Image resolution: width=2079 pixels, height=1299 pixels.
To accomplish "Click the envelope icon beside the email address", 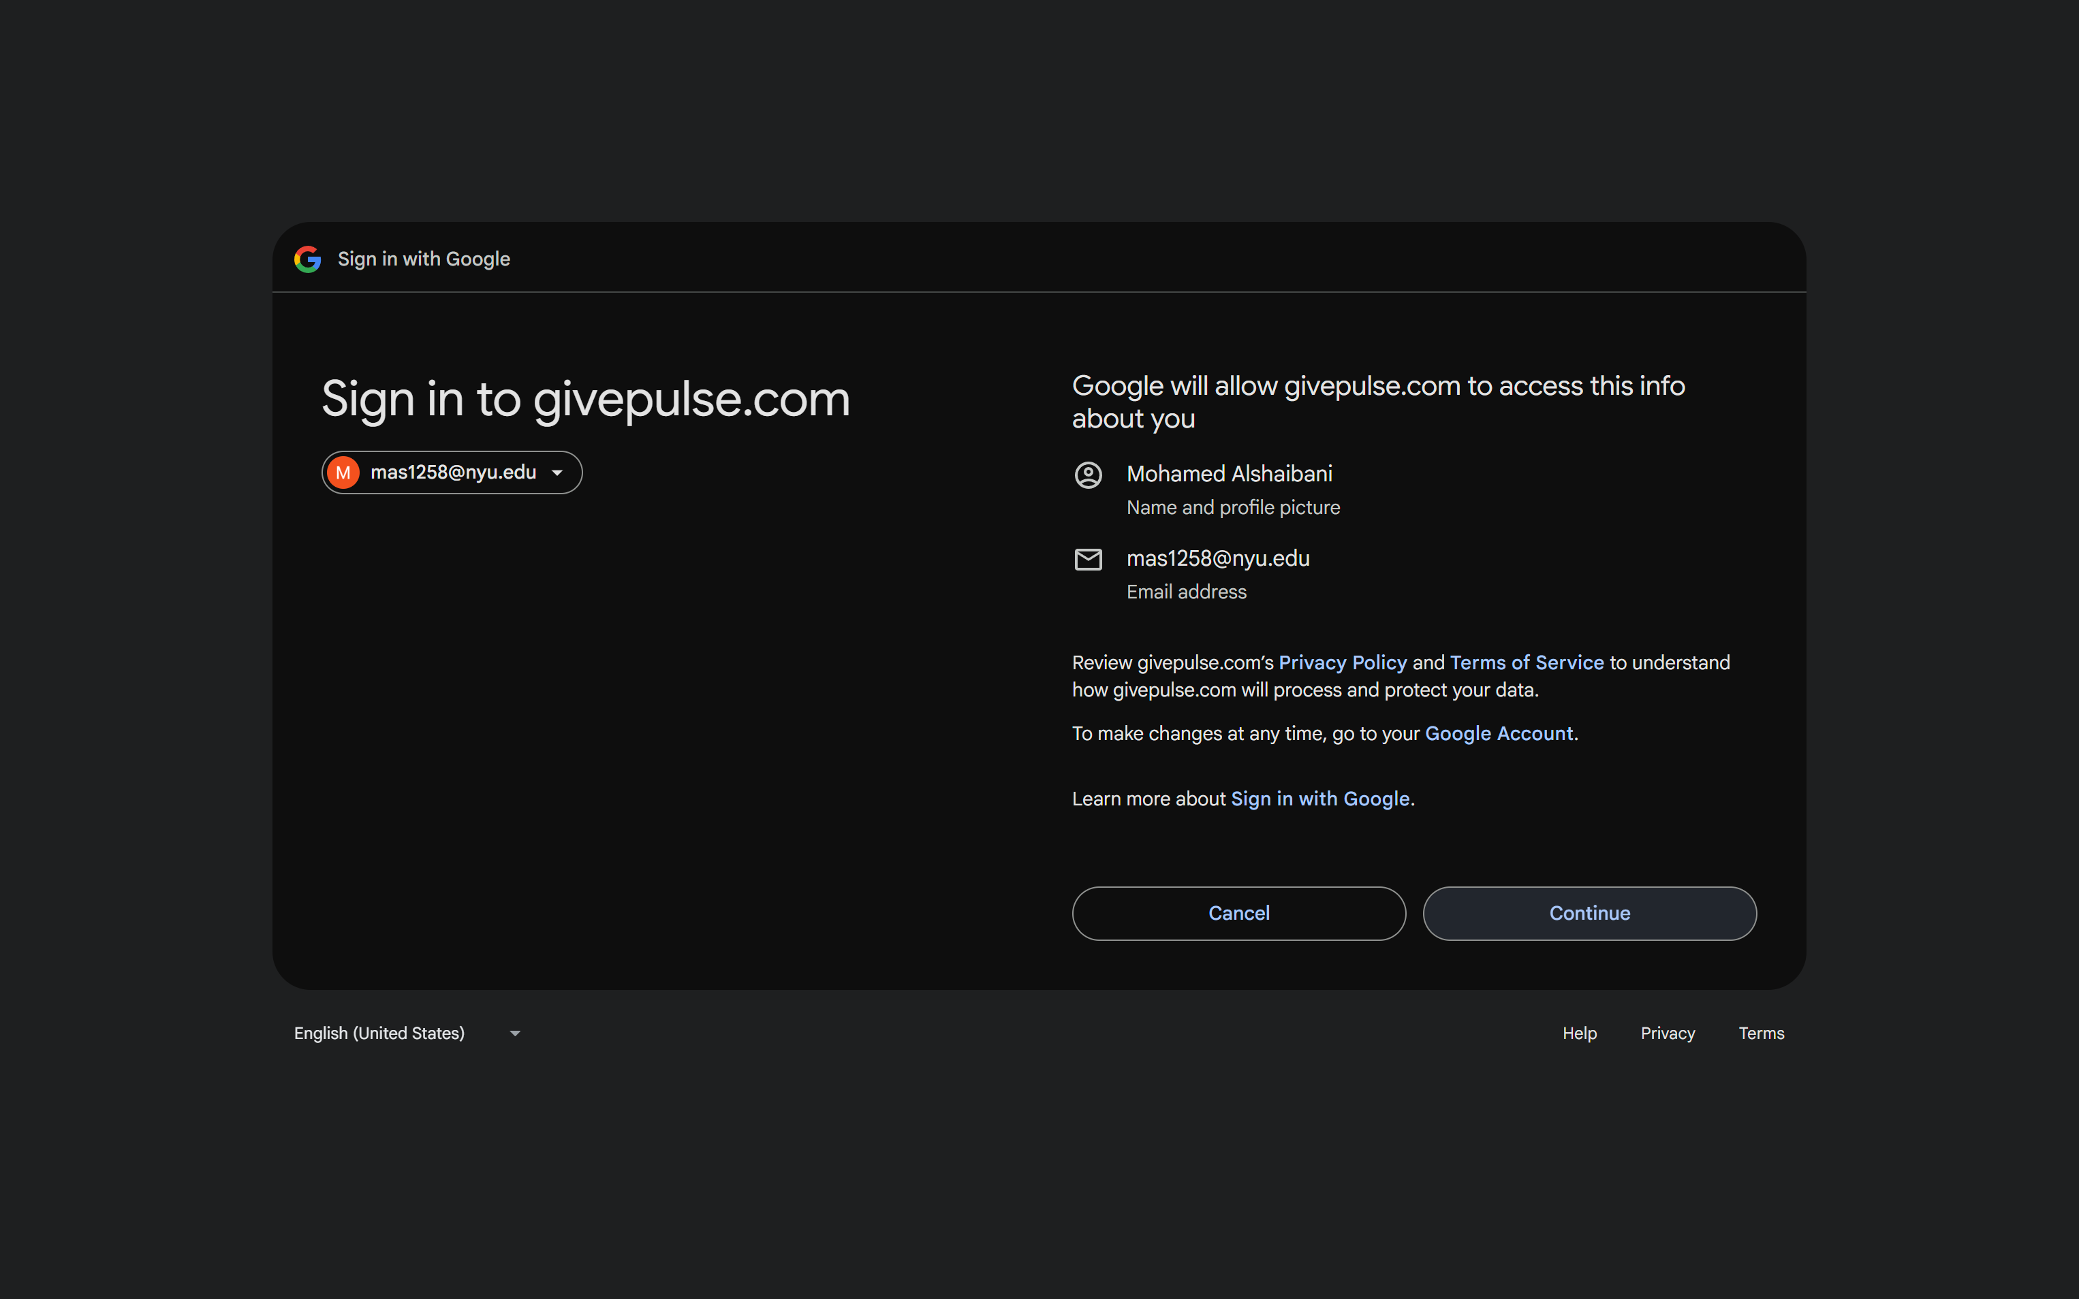I will 1088,560.
